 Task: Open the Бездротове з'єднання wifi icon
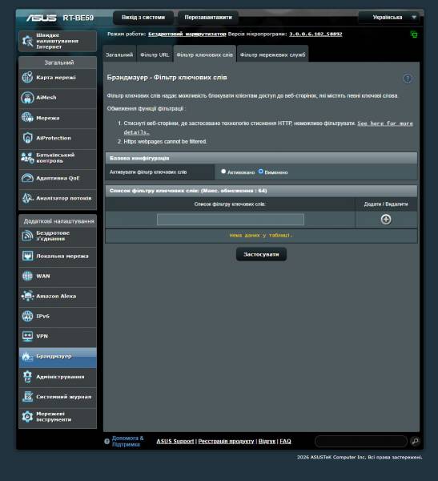[27, 236]
